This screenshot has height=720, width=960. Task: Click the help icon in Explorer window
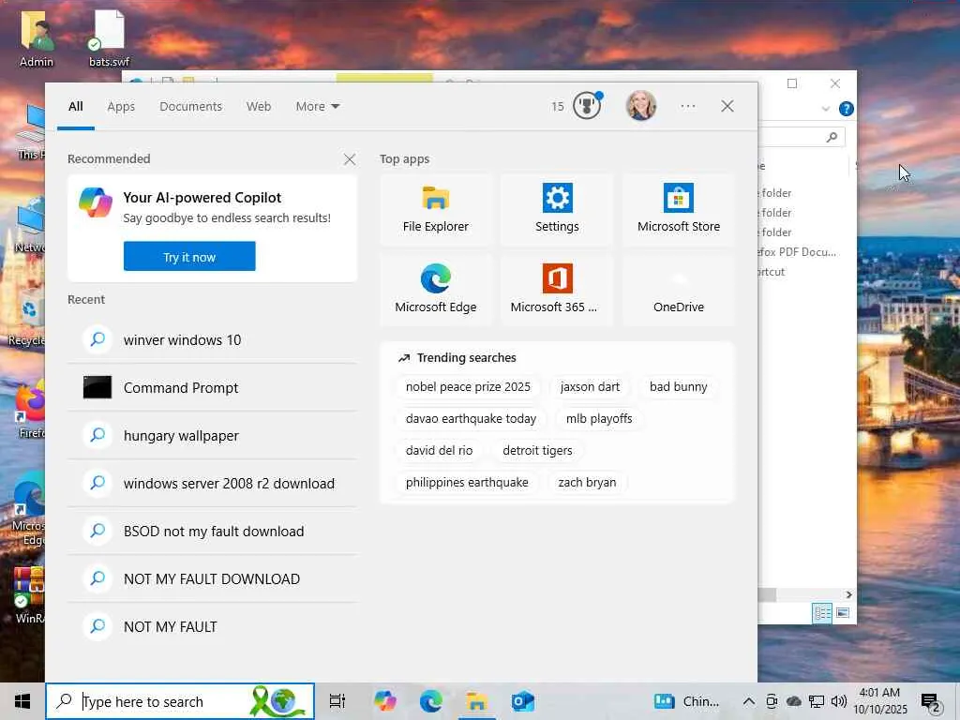click(847, 109)
